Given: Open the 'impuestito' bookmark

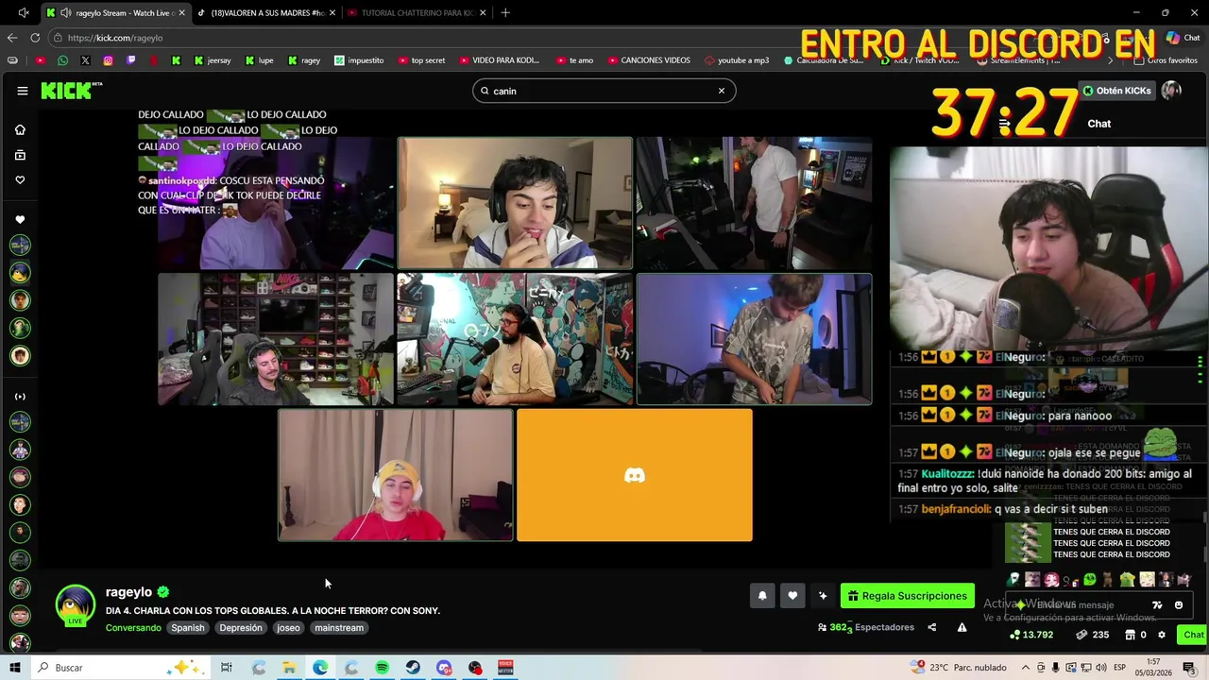Looking at the screenshot, I should [359, 60].
